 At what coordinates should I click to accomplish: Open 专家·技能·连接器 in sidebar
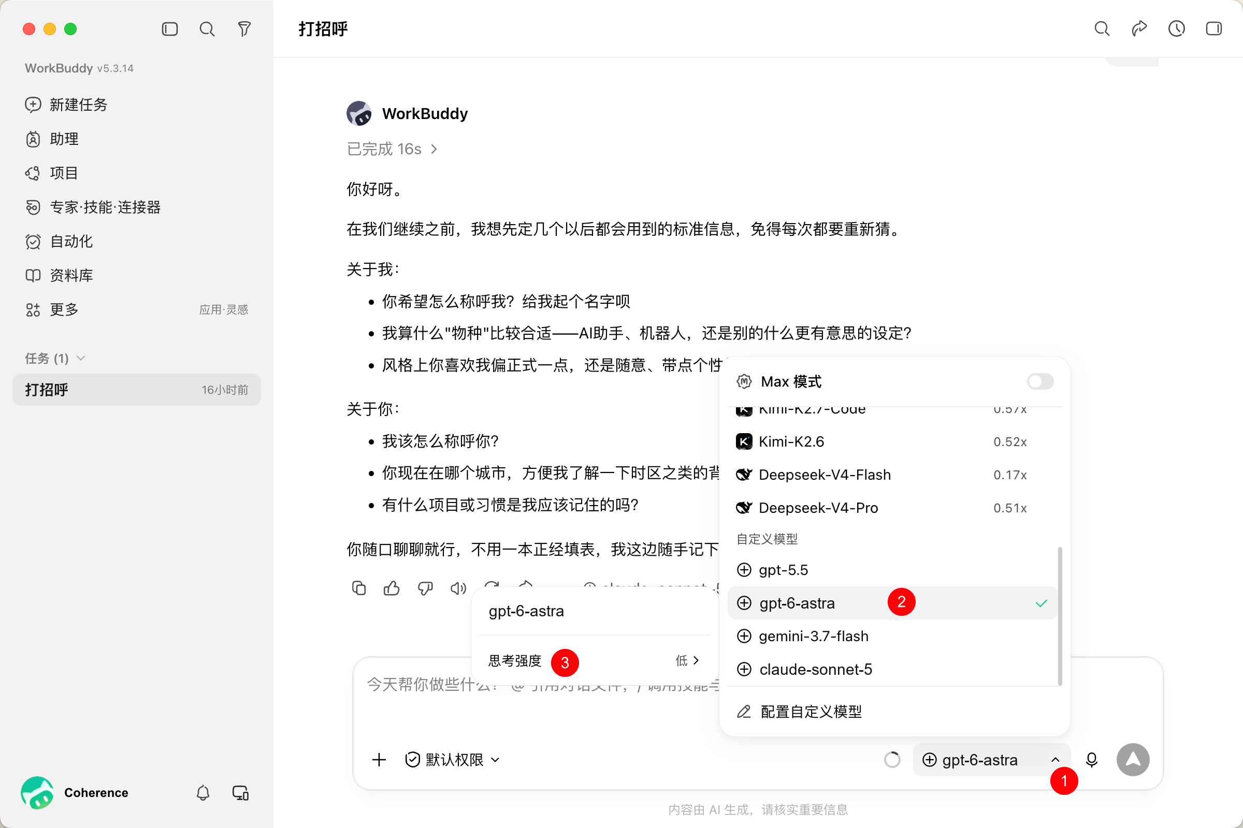coord(136,207)
